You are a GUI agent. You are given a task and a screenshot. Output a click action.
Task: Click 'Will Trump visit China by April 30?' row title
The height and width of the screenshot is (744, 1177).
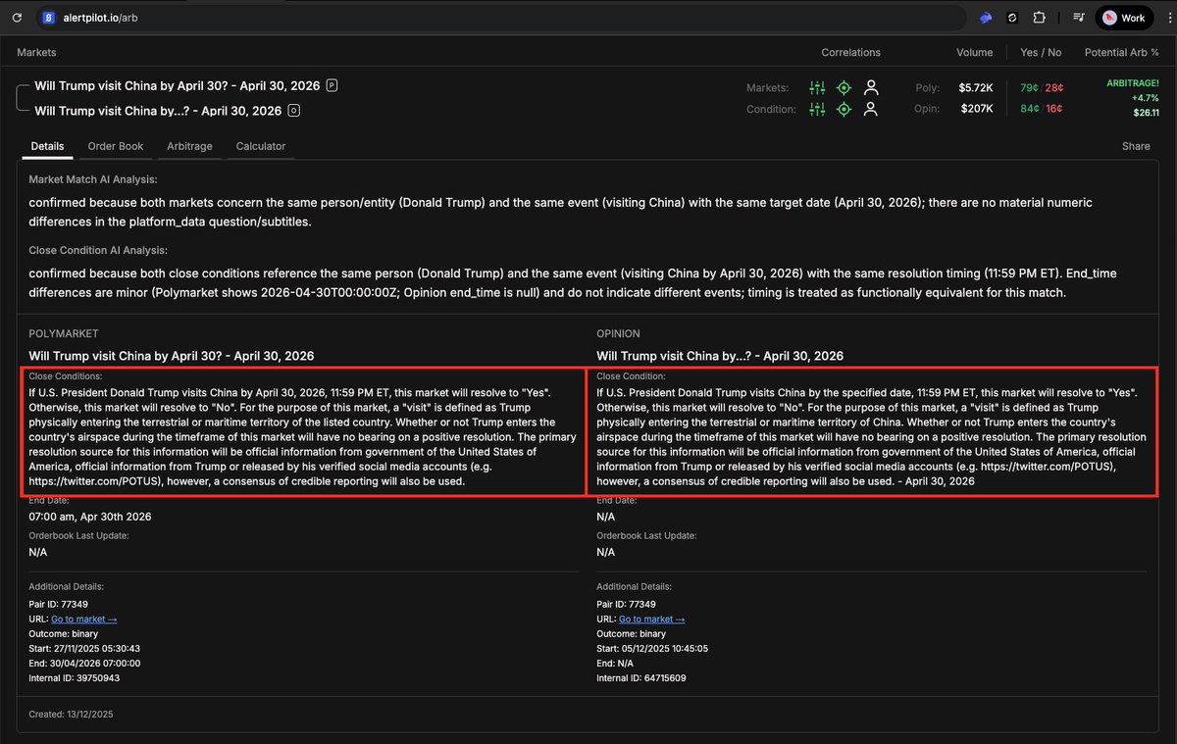click(178, 86)
